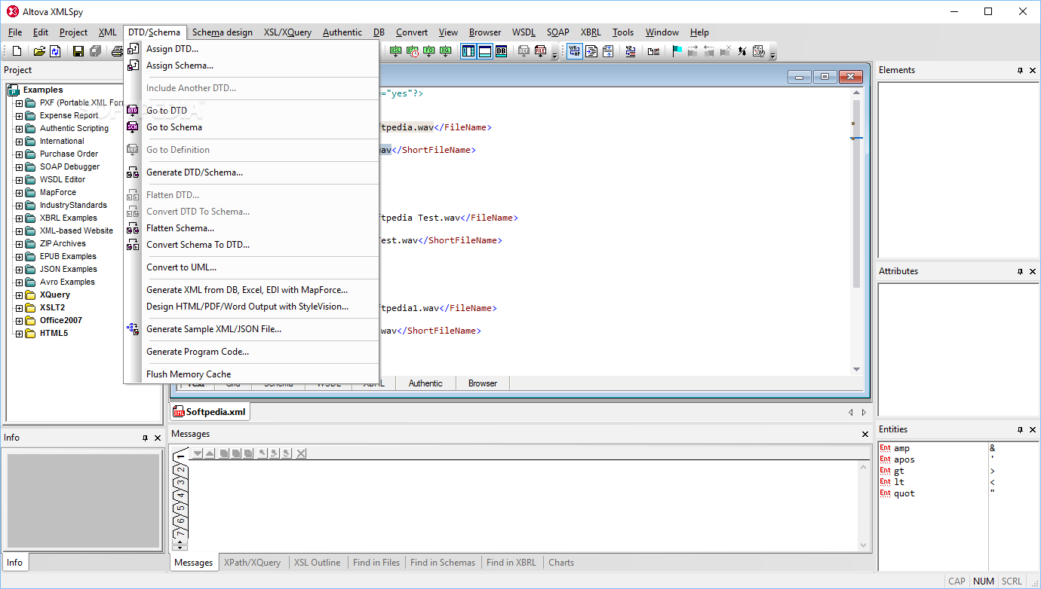Toggle the word wrap toolbar button
Screen dimensions: 1041x589
click(575, 51)
